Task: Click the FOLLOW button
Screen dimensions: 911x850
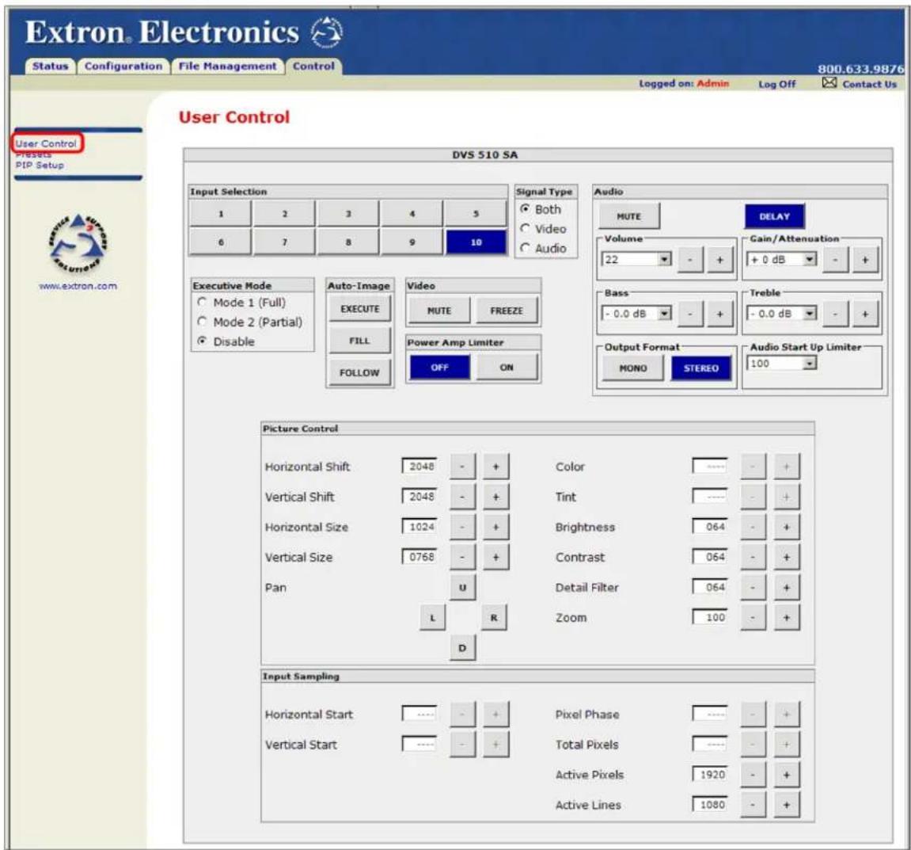Action: (359, 372)
